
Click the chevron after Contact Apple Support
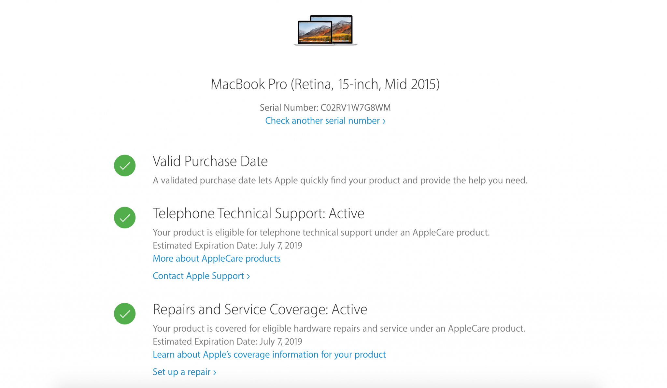248,277
